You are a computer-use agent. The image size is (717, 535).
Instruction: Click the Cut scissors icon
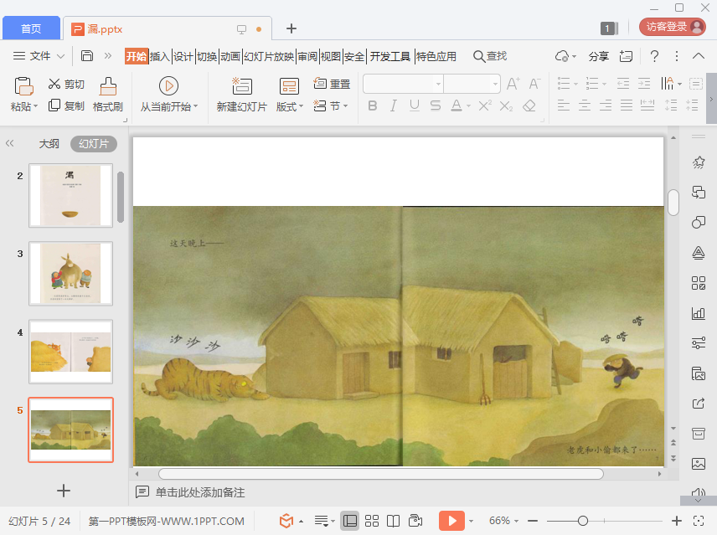pos(54,84)
